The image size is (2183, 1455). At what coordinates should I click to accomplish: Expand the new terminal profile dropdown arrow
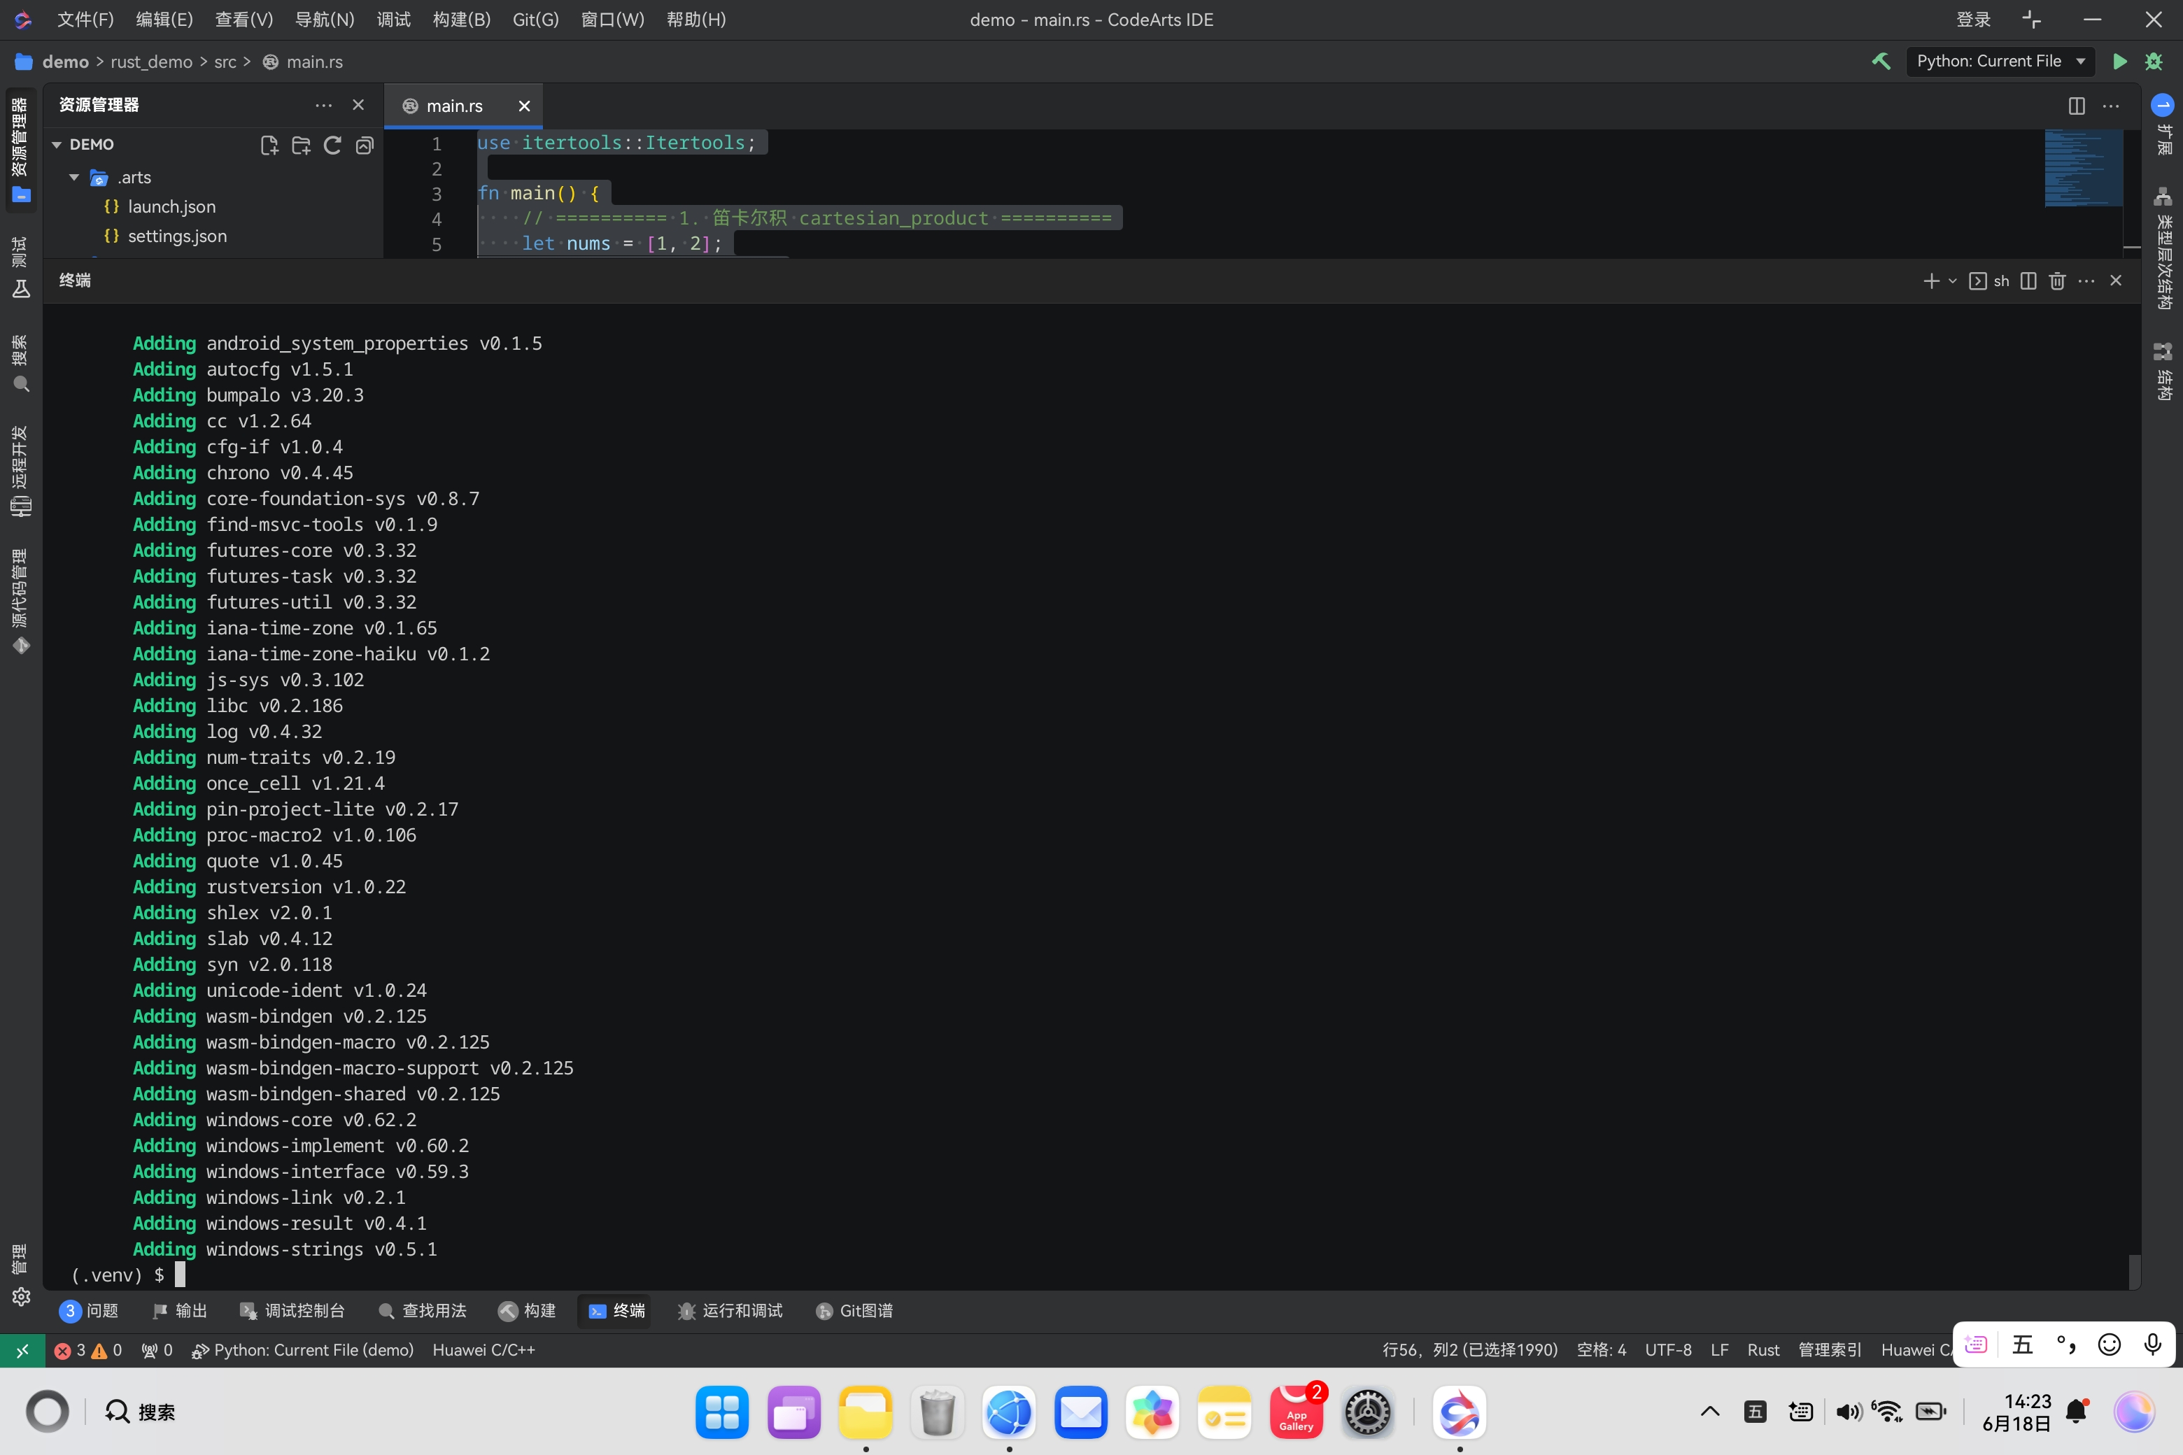pos(1952,281)
